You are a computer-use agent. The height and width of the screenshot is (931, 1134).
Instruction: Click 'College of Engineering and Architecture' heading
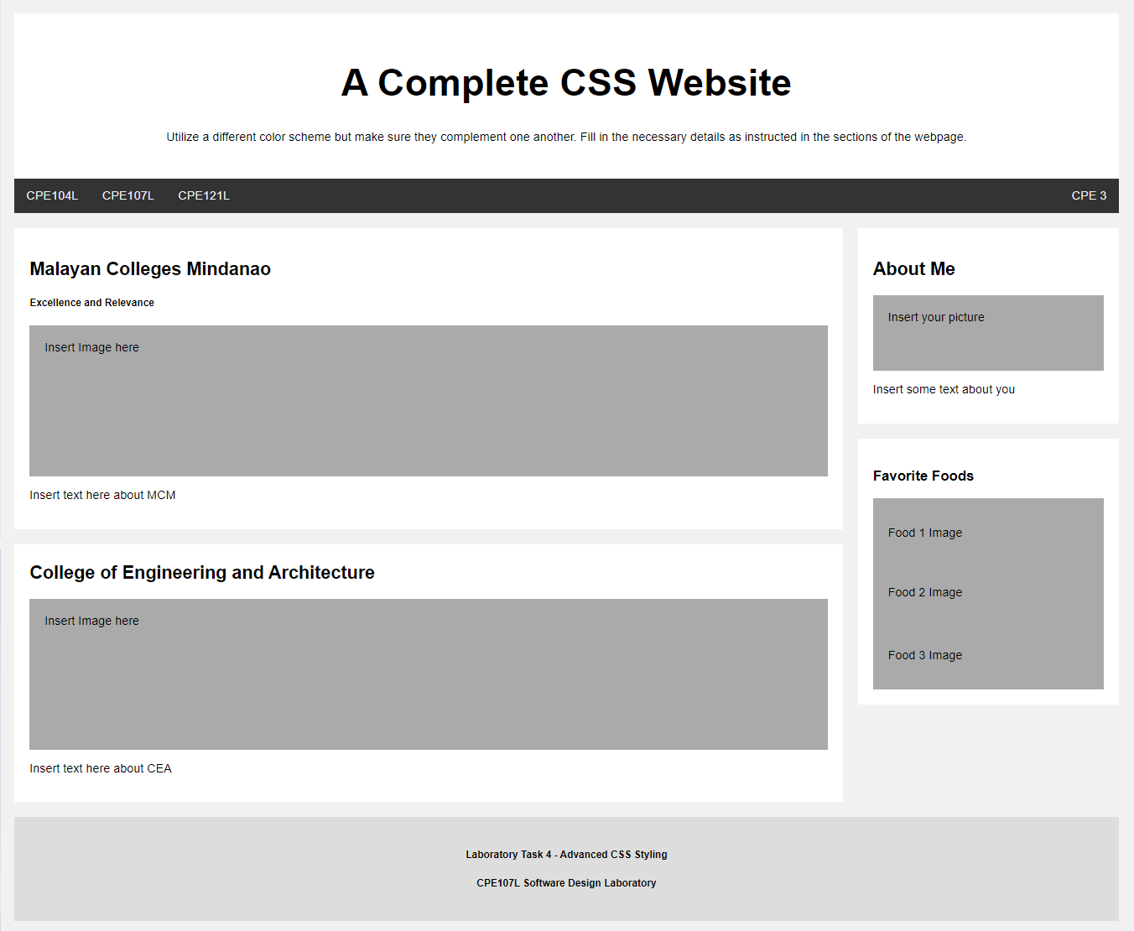202,572
